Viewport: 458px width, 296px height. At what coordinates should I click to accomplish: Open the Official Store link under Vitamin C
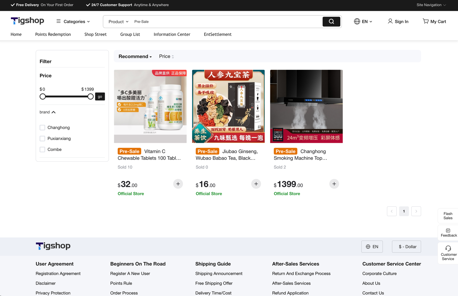(131, 194)
